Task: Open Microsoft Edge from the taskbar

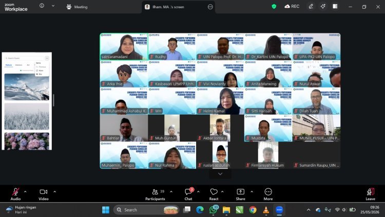Action: click(x=200, y=210)
